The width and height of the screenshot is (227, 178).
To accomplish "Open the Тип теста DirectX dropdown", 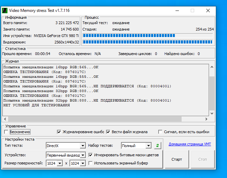I will [x=82, y=146].
